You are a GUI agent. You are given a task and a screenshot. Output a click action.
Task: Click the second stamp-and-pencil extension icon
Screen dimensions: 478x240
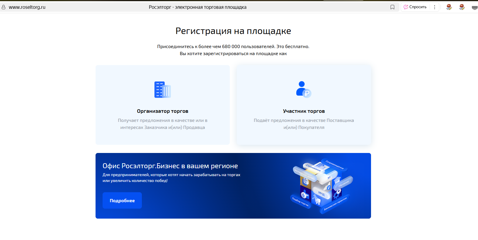click(x=462, y=7)
